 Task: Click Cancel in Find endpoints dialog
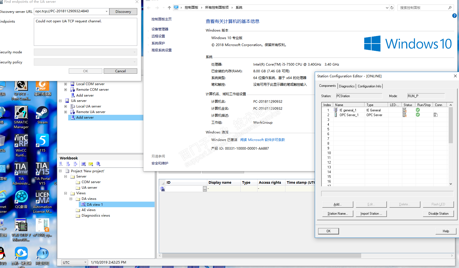[120, 71]
